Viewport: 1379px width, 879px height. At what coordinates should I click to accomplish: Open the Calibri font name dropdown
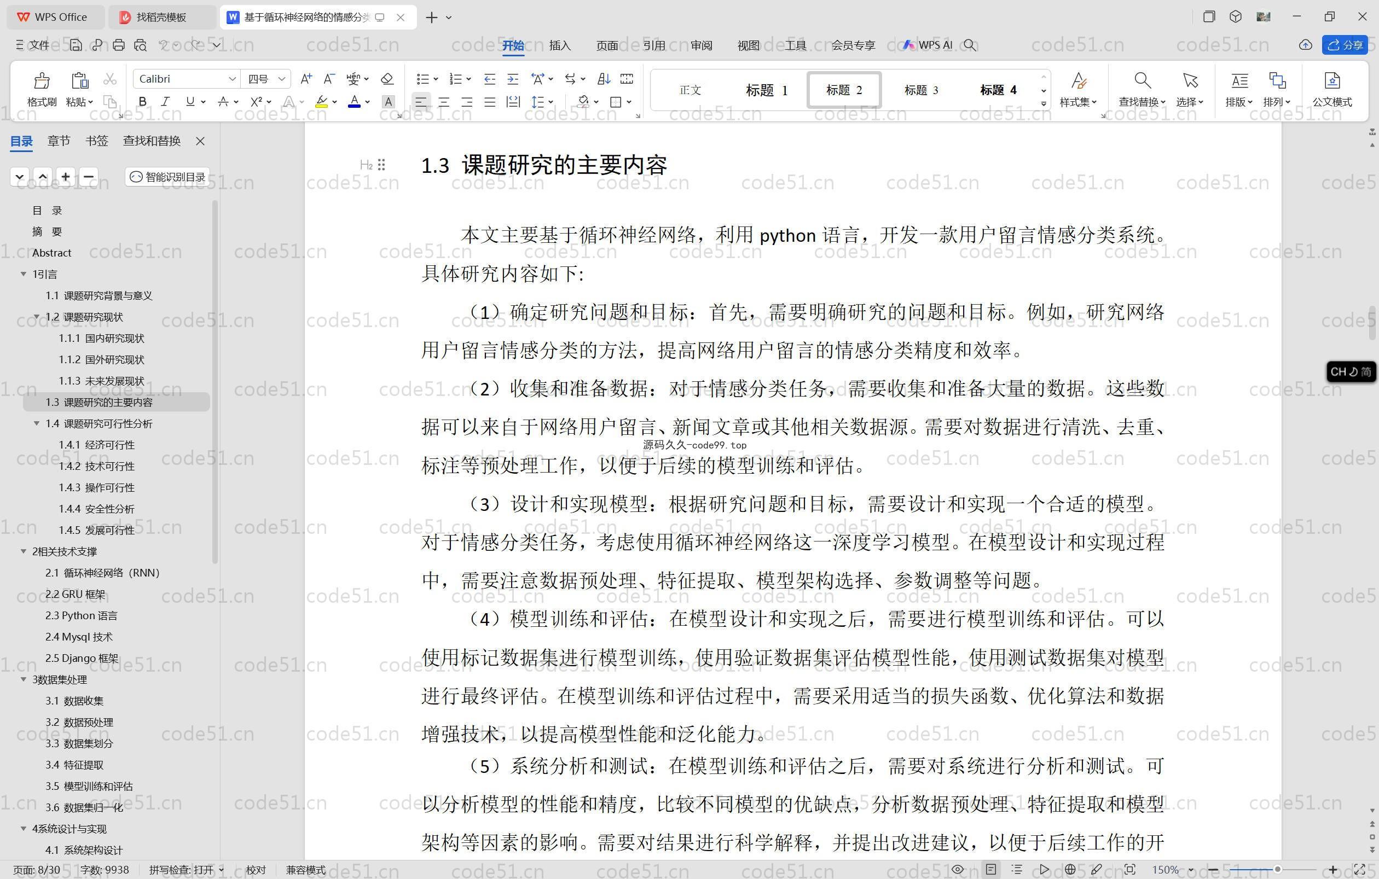tap(232, 79)
